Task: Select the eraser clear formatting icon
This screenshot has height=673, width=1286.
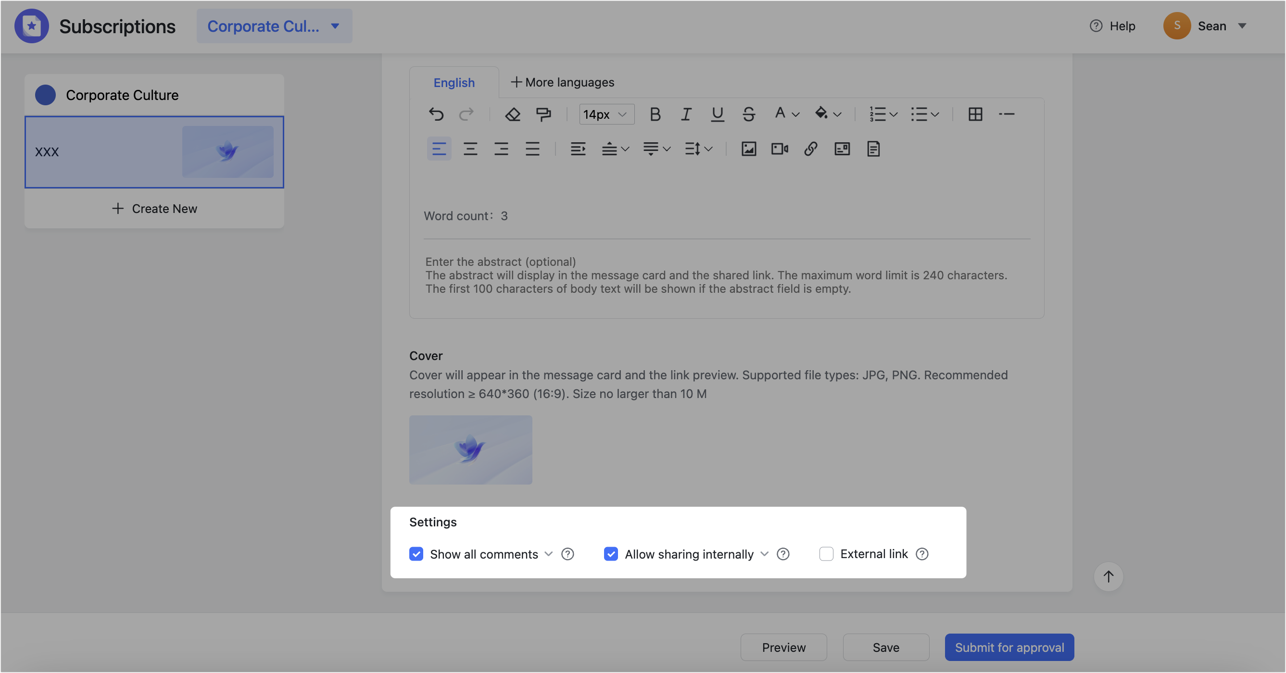Action: point(513,114)
